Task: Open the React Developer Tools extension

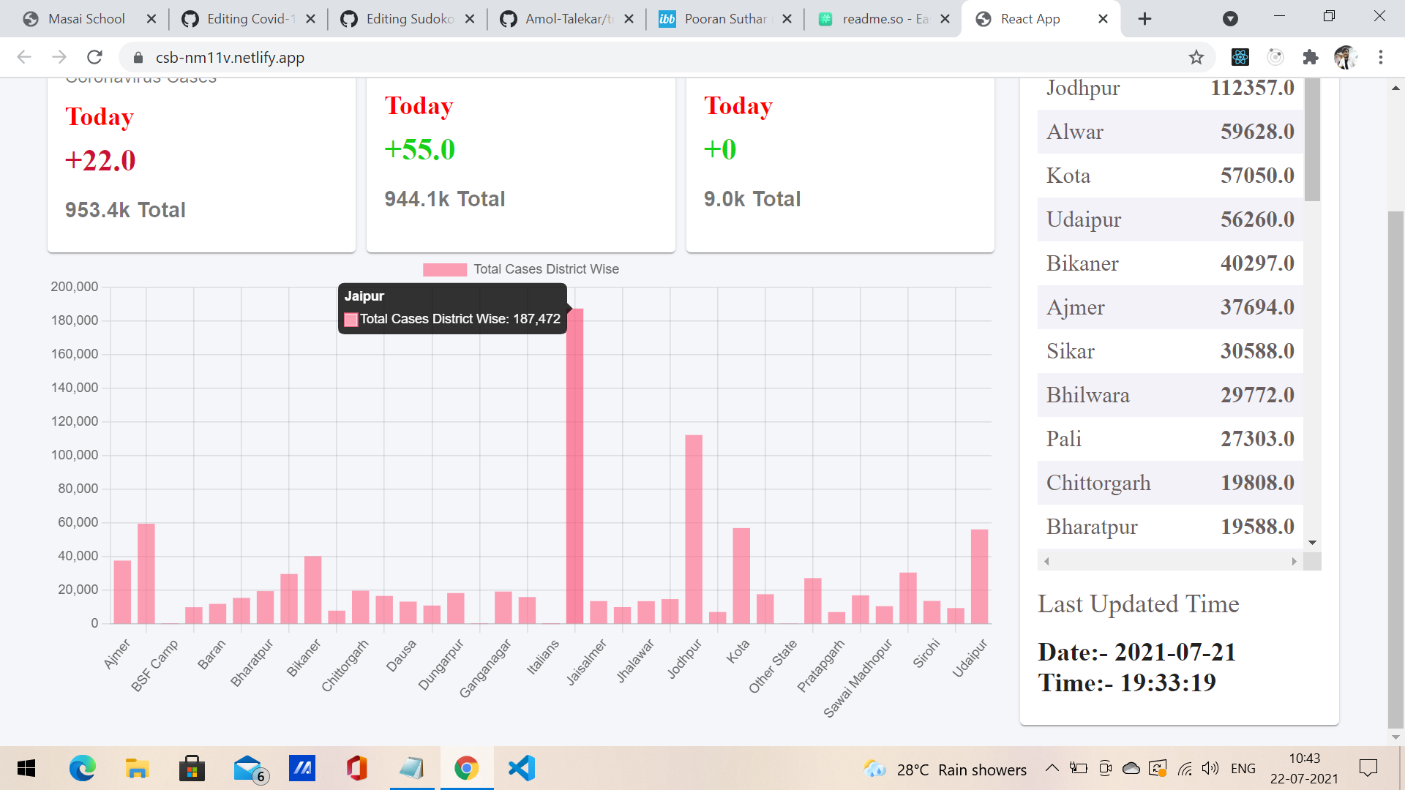Action: pos(1240,57)
